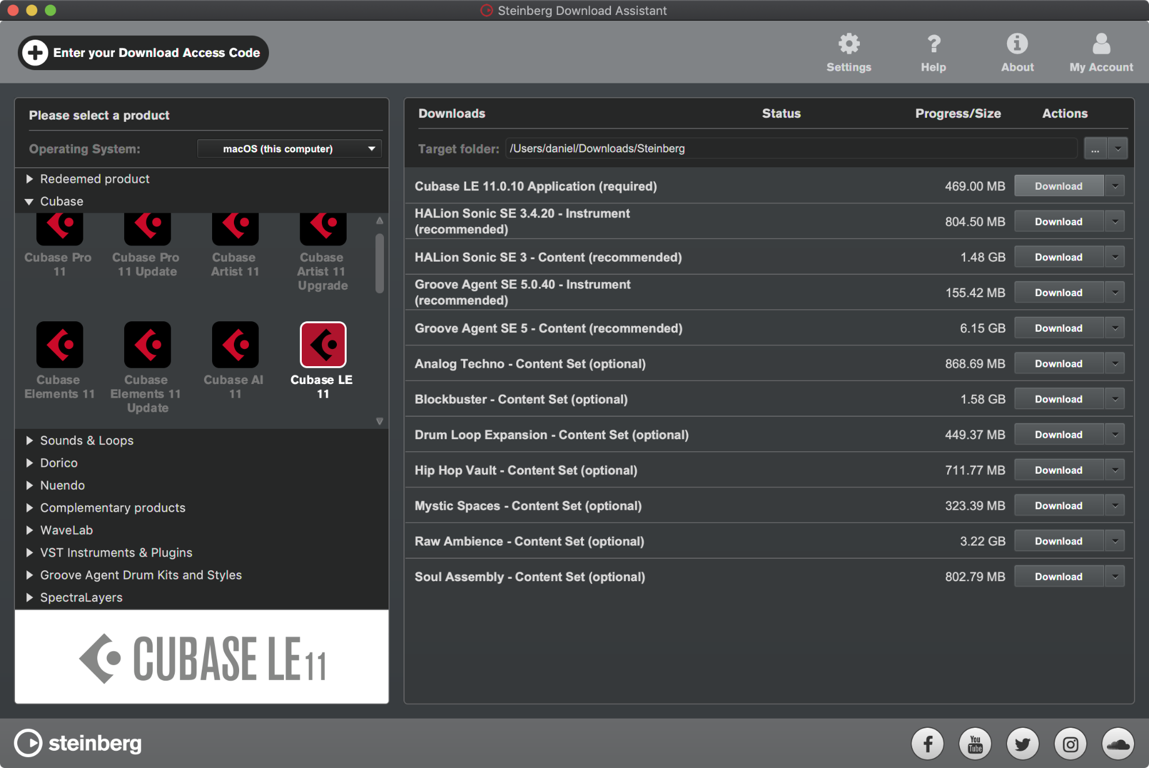Click product list scrollbar thumb
Viewport: 1149px width, 768px height.
tap(379, 263)
